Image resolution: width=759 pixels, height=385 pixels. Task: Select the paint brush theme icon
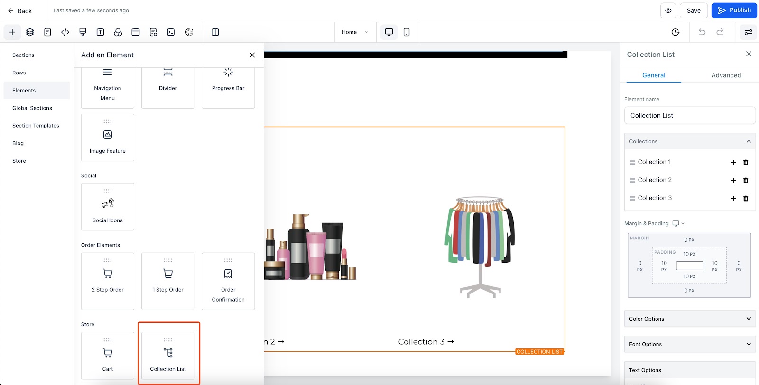(x=83, y=32)
